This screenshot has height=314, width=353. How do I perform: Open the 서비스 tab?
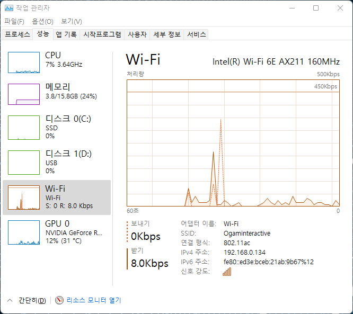coord(197,34)
